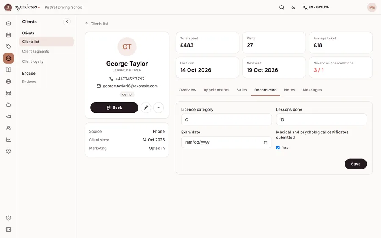The width and height of the screenshot is (381, 238).
Task: Open the open-book catalog sidebar icon
Action: tap(8, 70)
